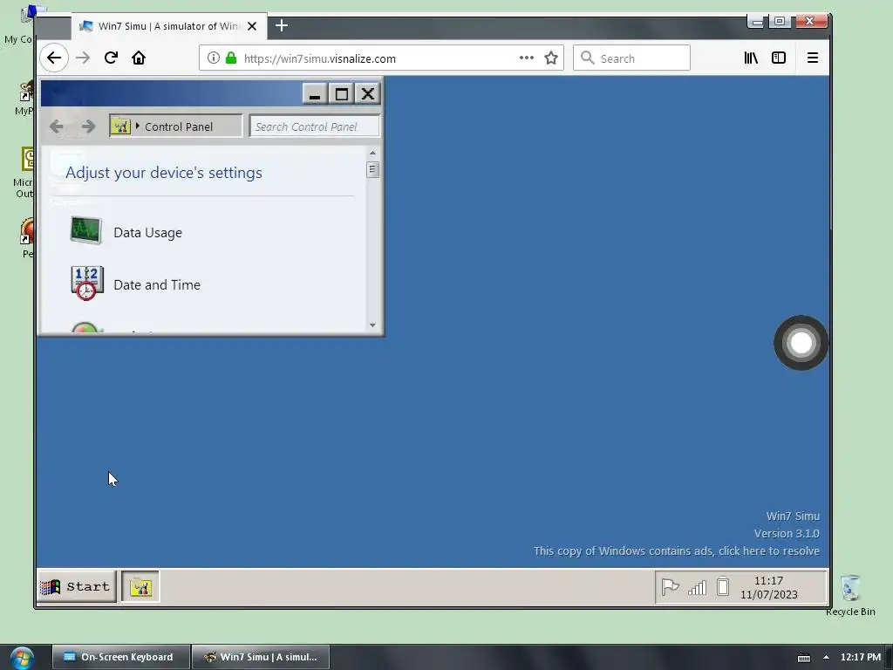Show hidden tray icons arrow

click(826, 657)
